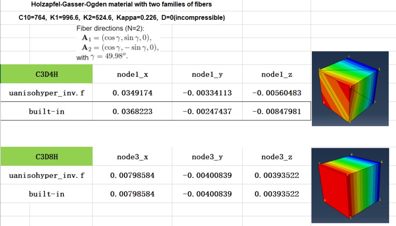
Task: Click the node1_z column header cell
Action: [x=277, y=74]
